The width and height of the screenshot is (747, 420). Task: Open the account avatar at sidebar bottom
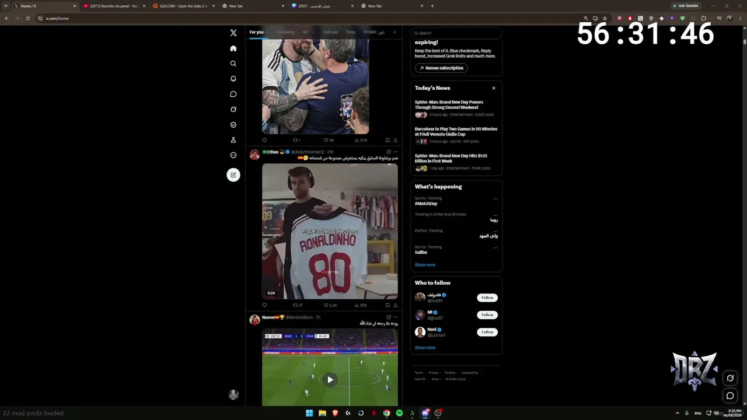click(x=233, y=395)
